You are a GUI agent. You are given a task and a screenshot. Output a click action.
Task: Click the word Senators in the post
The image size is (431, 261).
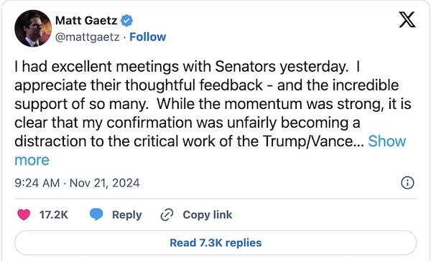245,67
